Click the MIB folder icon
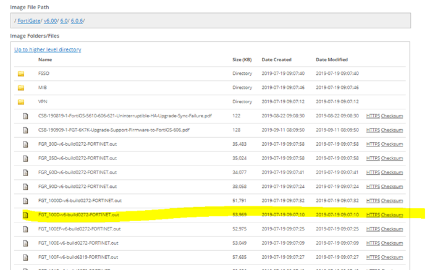435x270 pixels. coord(21,88)
